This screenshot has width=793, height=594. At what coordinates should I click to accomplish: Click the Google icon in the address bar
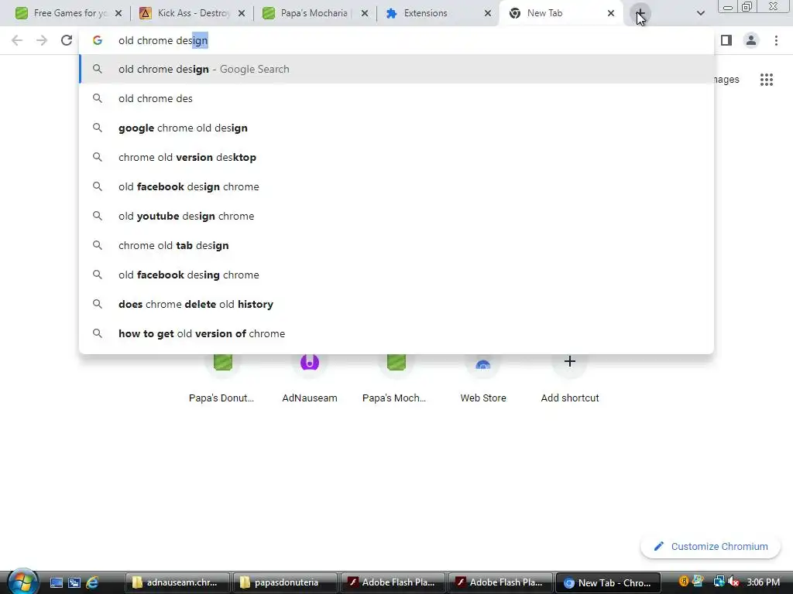pyautogui.click(x=98, y=40)
